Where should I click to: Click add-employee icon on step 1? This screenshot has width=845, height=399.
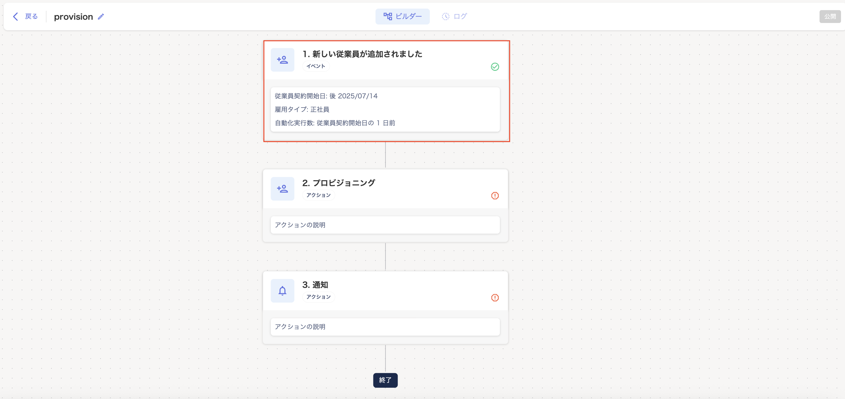point(282,60)
